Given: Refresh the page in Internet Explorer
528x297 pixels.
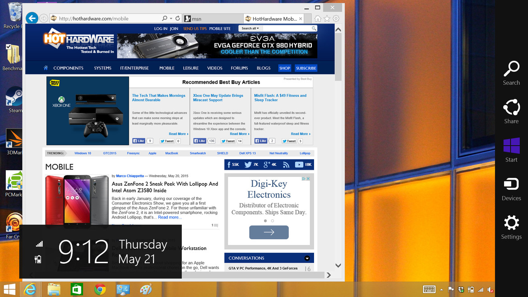Looking at the screenshot, I should pyautogui.click(x=178, y=18).
